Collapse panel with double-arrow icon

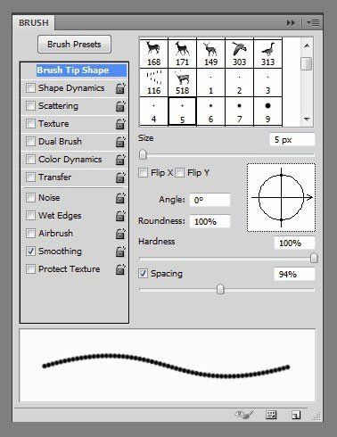291,22
